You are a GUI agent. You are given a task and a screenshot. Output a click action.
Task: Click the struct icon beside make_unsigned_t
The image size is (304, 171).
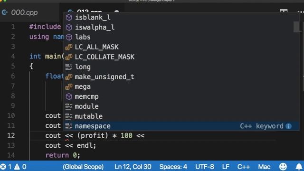[x=69, y=77]
